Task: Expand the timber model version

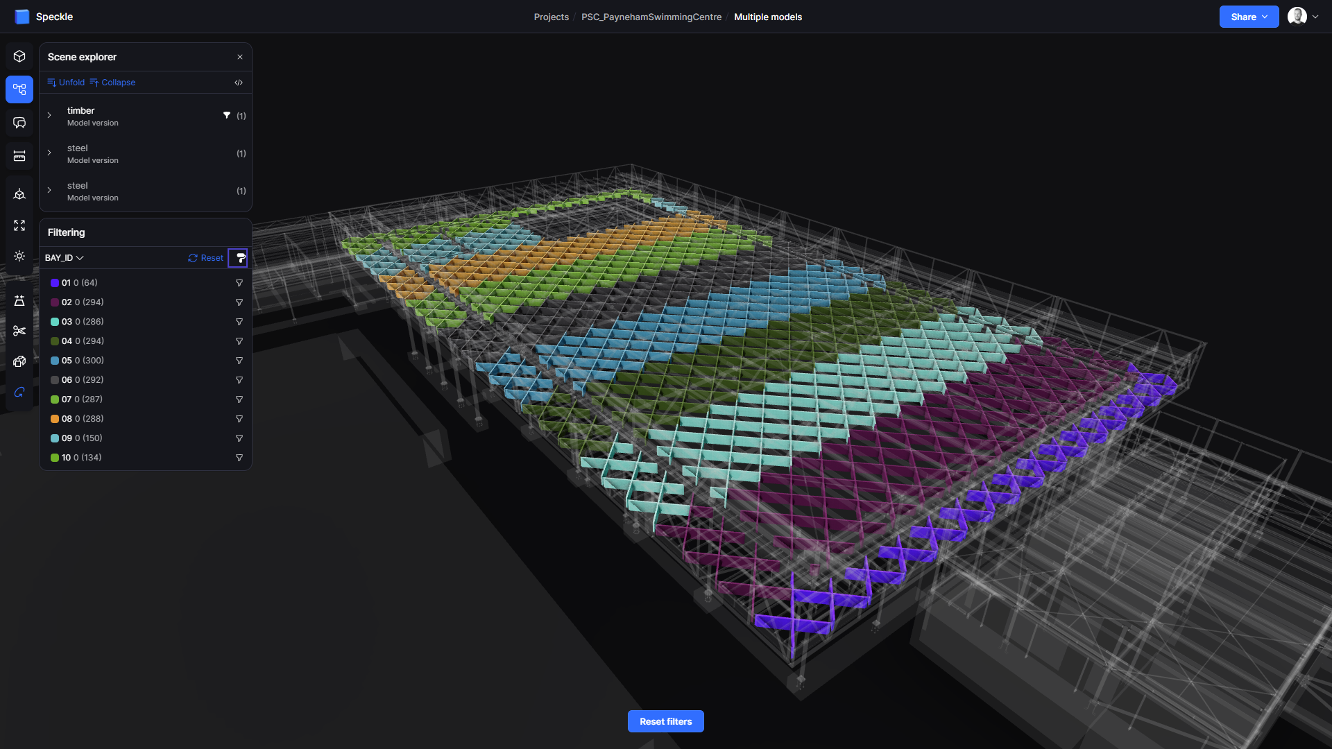Action: 49,116
